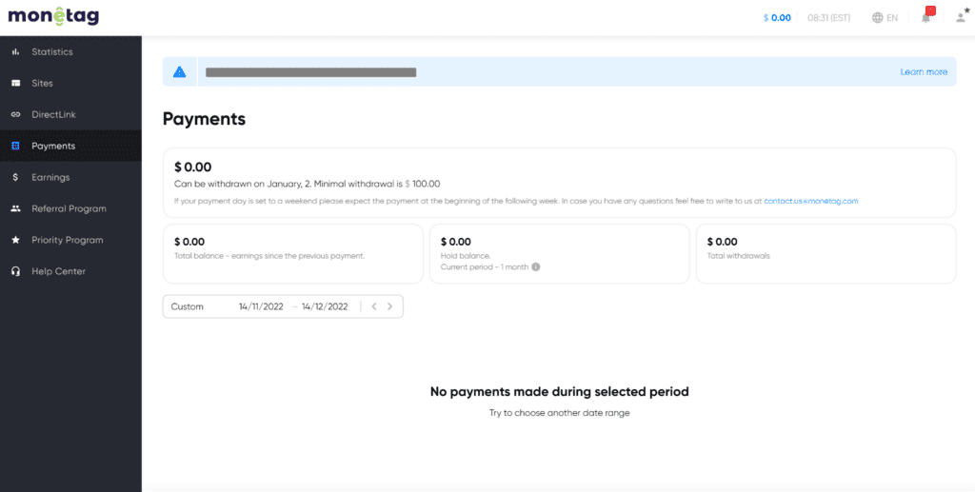Click the Monetag logo
This screenshot has height=492, width=975.
tap(53, 17)
